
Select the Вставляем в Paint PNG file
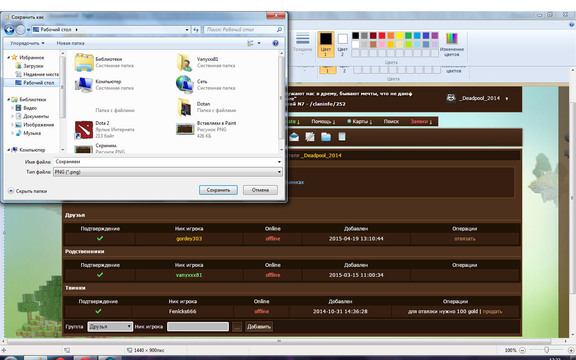pos(185,129)
